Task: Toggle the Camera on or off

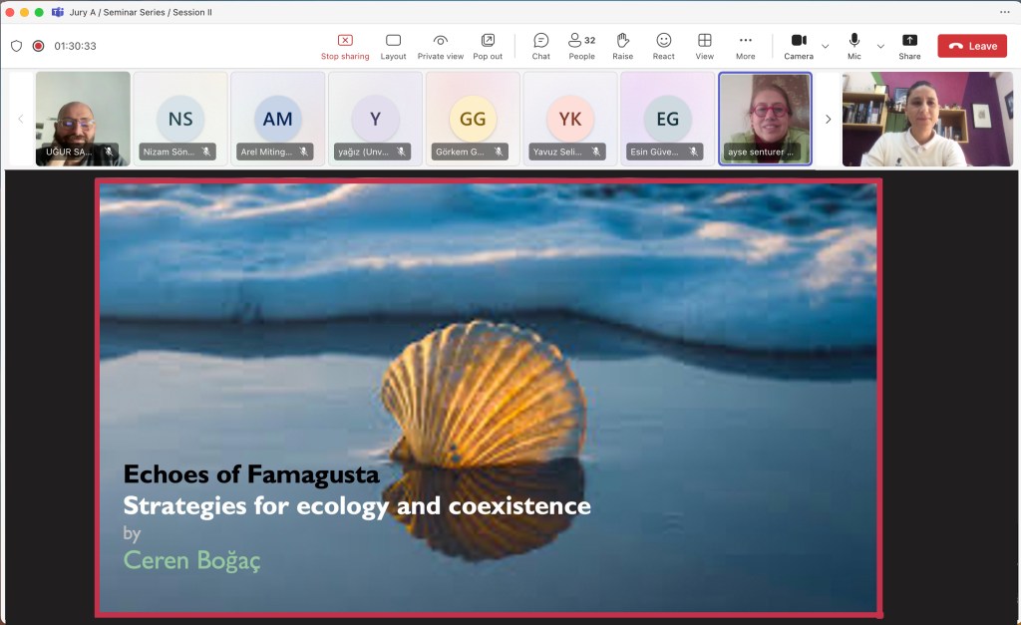Action: tap(799, 46)
